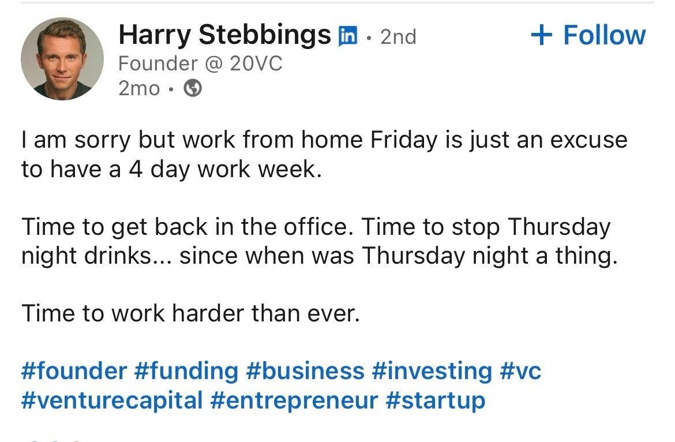Open the #entrepreneur hashtag

tap(294, 400)
